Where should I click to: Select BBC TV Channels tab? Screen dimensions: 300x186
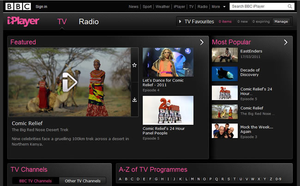36,181
